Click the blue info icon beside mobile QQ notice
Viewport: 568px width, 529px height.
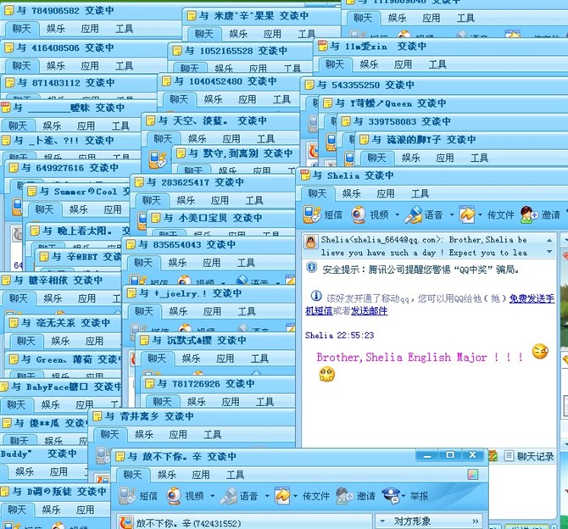(316, 296)
